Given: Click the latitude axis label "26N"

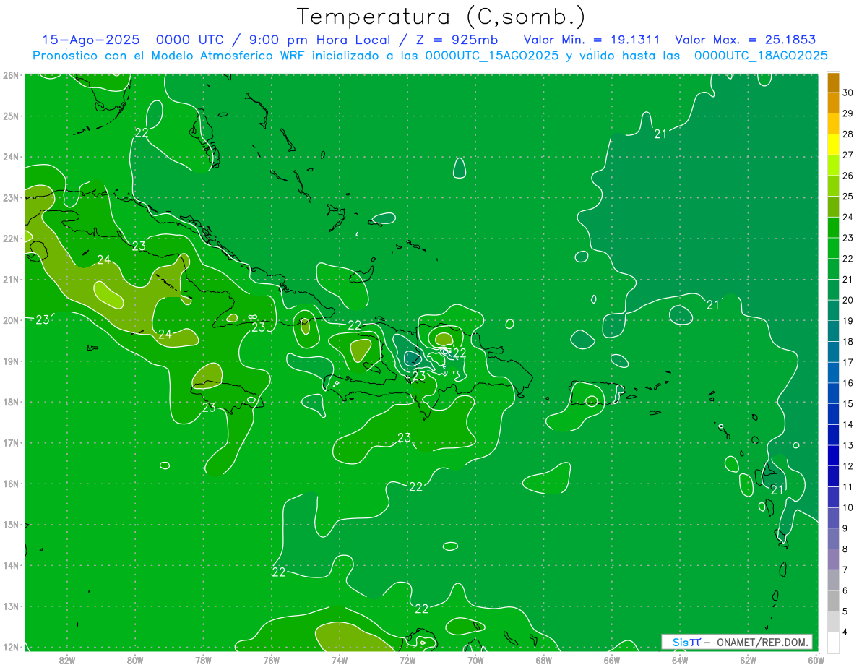Looking at the screenshot, I should click(10, 75).
